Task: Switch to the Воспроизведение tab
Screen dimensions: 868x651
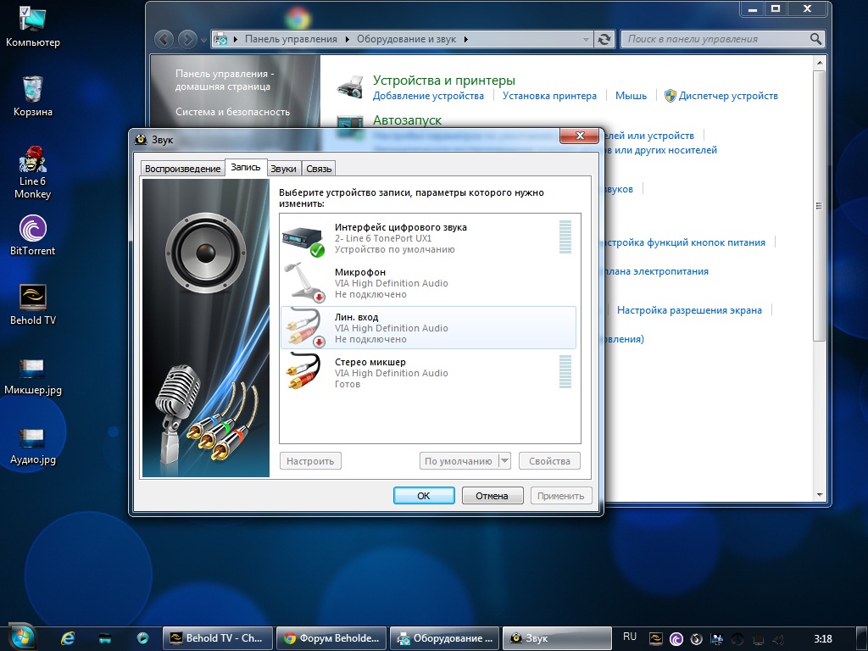Action: point(182,169)
